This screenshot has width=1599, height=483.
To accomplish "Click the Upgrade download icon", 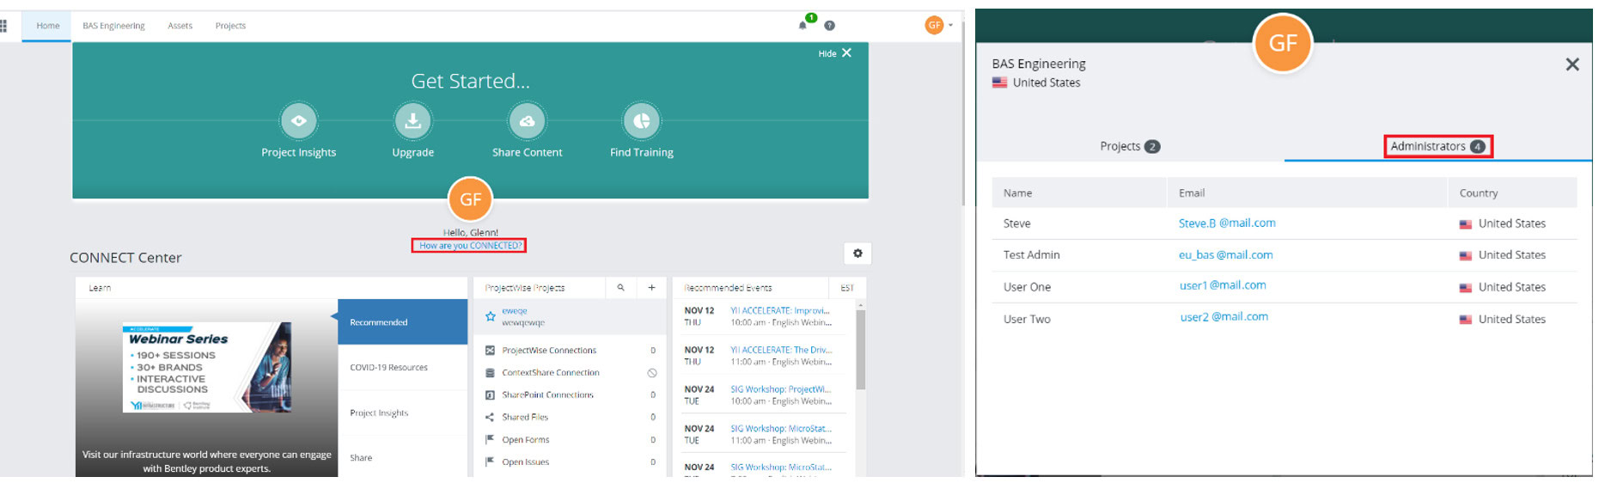I will click(x=412, y=121).
